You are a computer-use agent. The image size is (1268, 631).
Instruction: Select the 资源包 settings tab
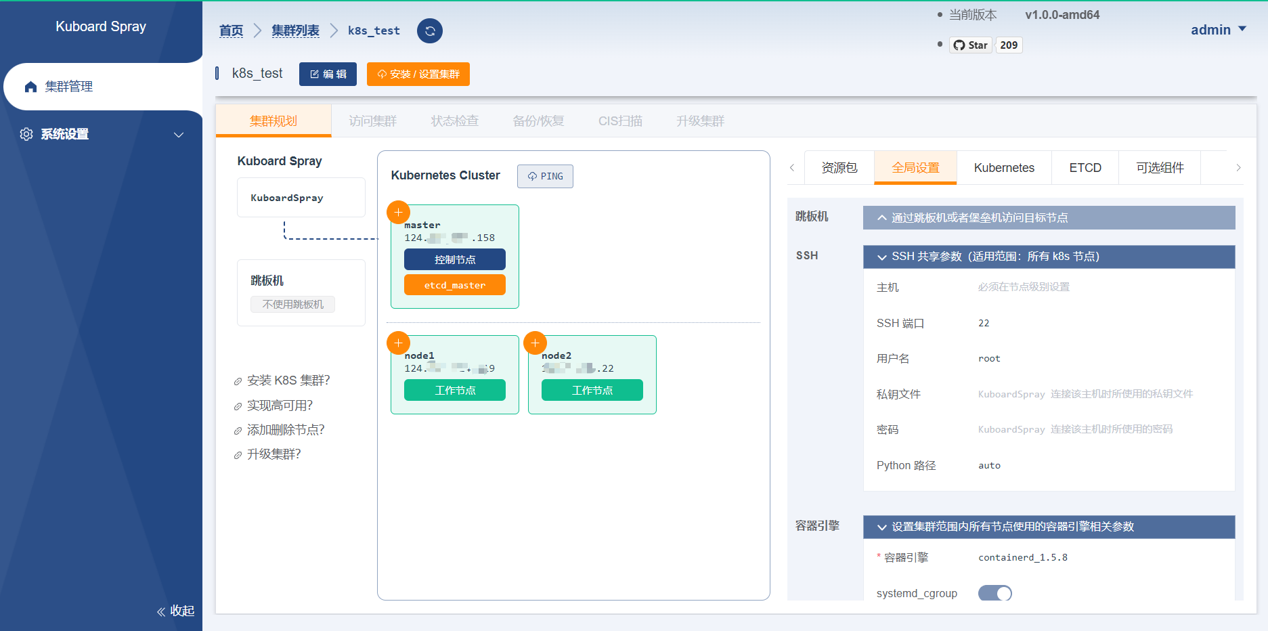(839, 168)
